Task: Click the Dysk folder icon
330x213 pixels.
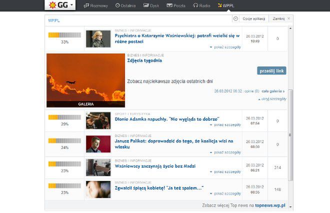Action: pyautogui.click(x=146, y=5)
